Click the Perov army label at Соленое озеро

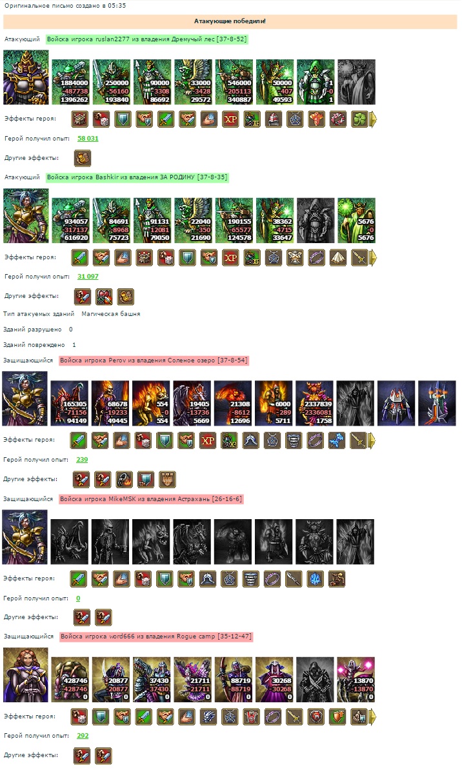[x=154, y=360]
